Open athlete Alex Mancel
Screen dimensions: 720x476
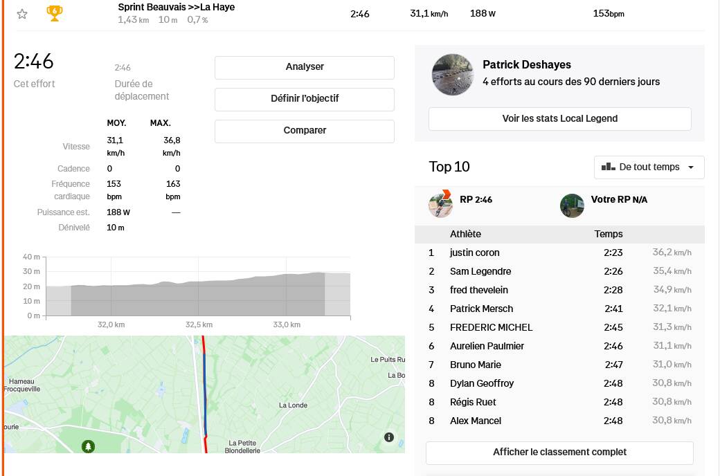click(x=475, y=421)
